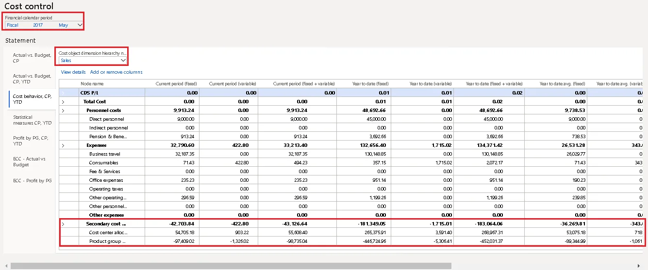Click Year to date (fixed) column header
Screen dimensions: 648x270
tap(370, 84)
